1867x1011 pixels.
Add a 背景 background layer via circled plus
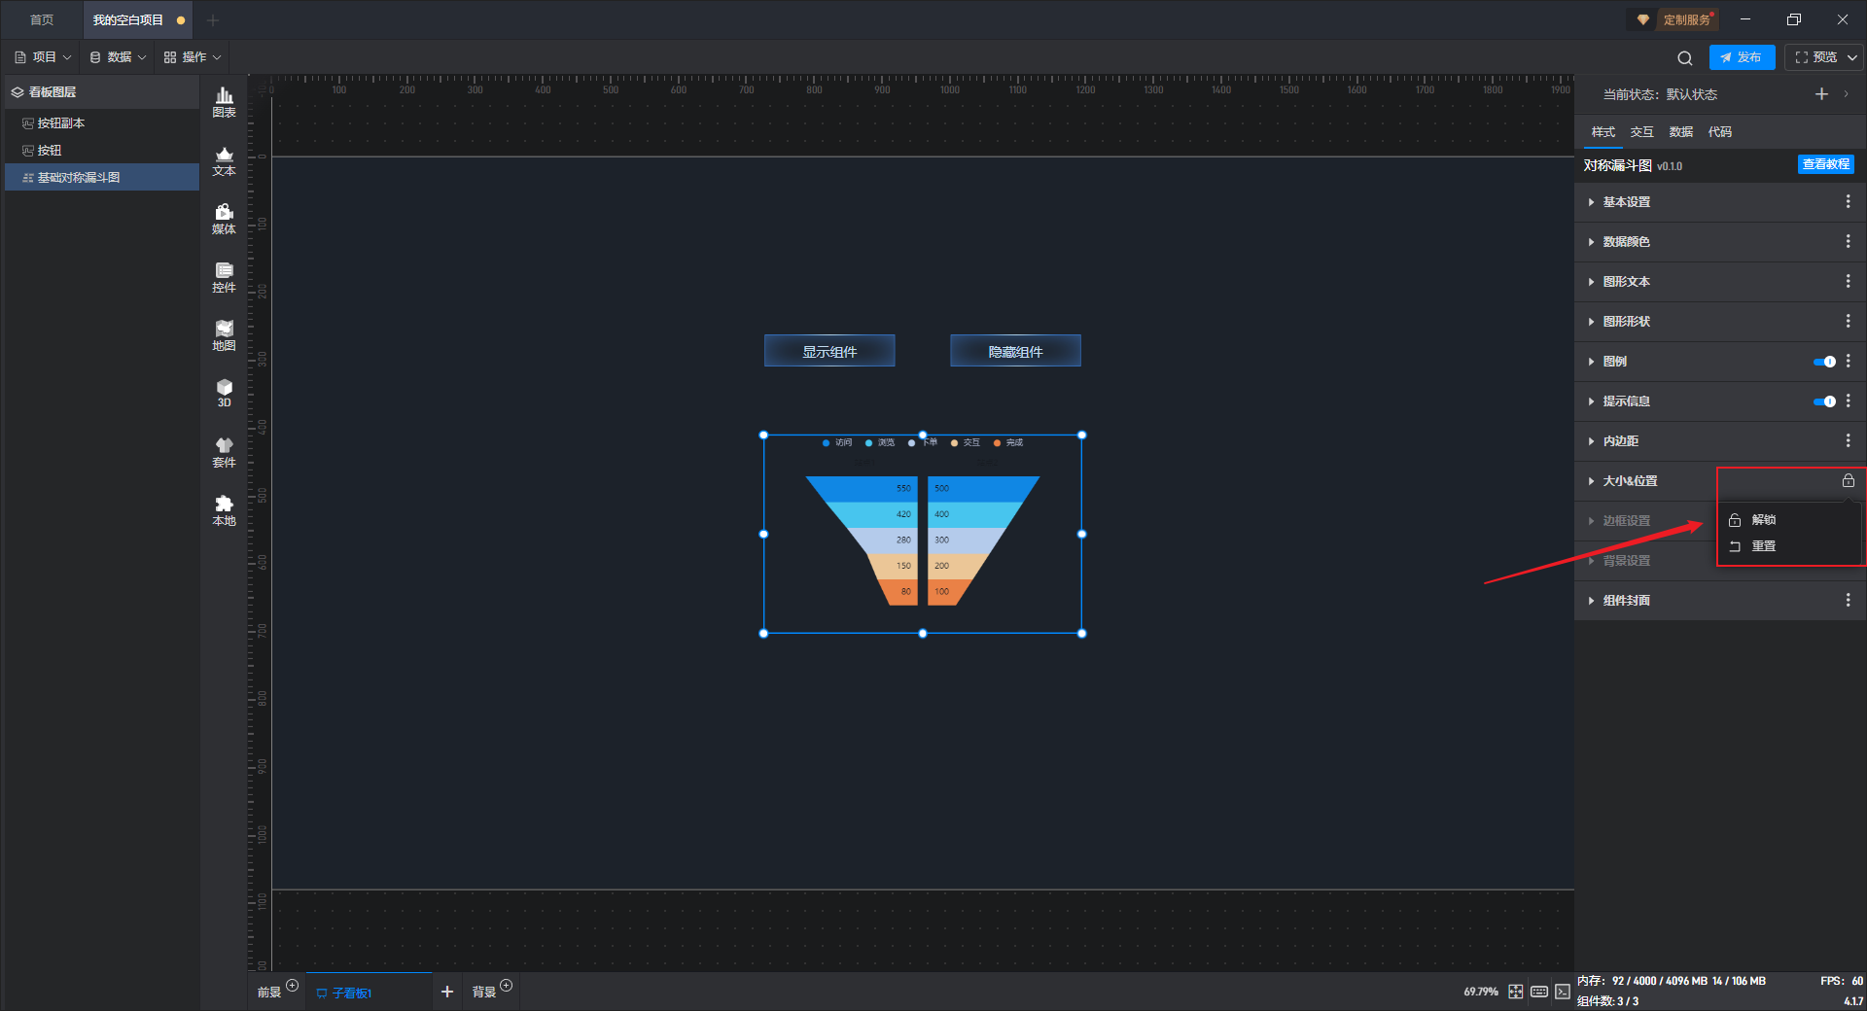pyautogui.click(x=506, y=986)
